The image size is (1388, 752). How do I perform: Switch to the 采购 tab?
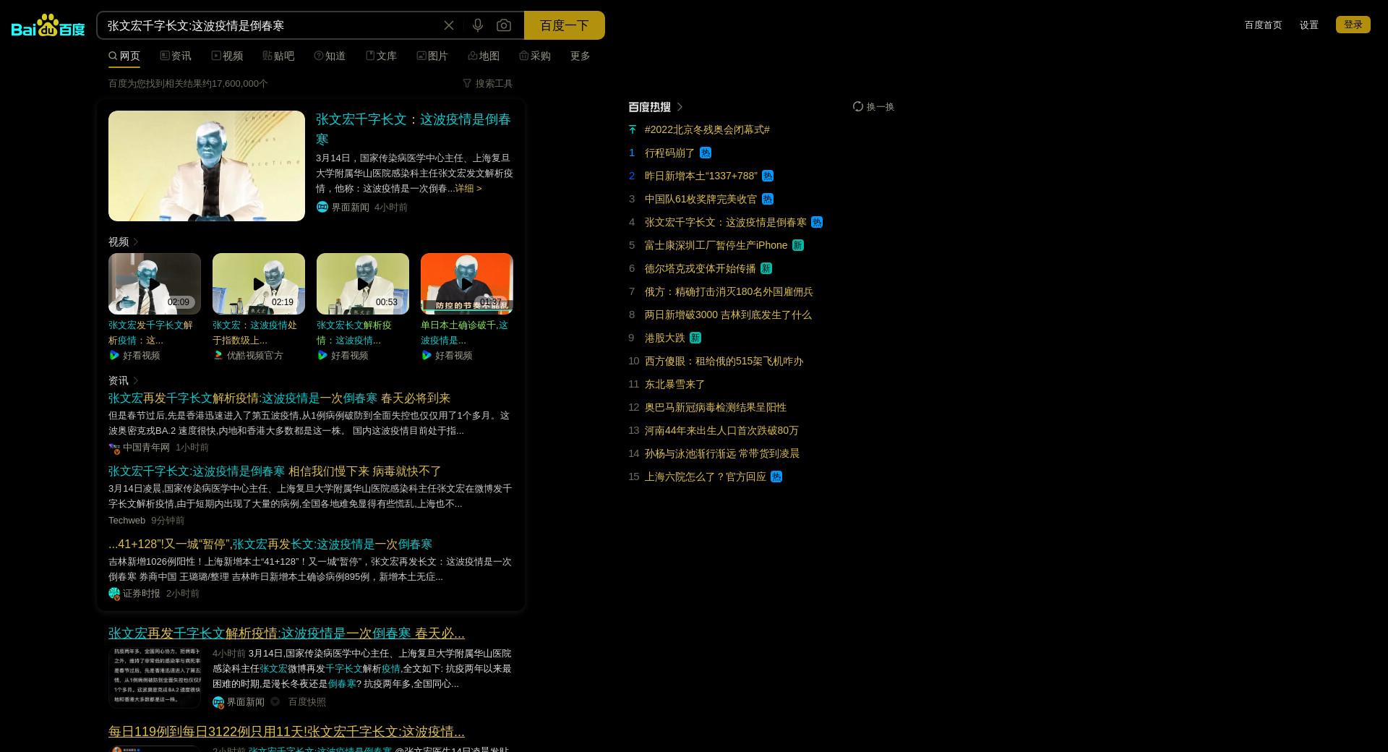(x=535, y=56)
